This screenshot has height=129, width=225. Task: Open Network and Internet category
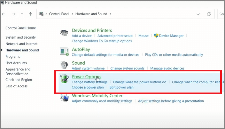[x=21, y=44]
